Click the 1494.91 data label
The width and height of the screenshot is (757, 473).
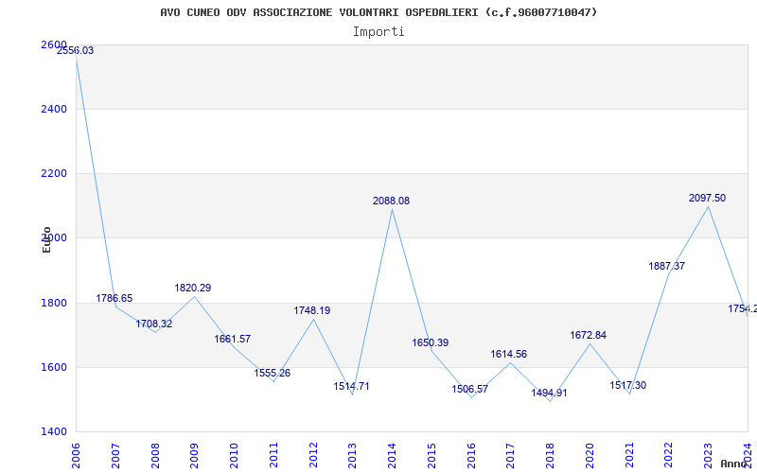tap(549, 393)
